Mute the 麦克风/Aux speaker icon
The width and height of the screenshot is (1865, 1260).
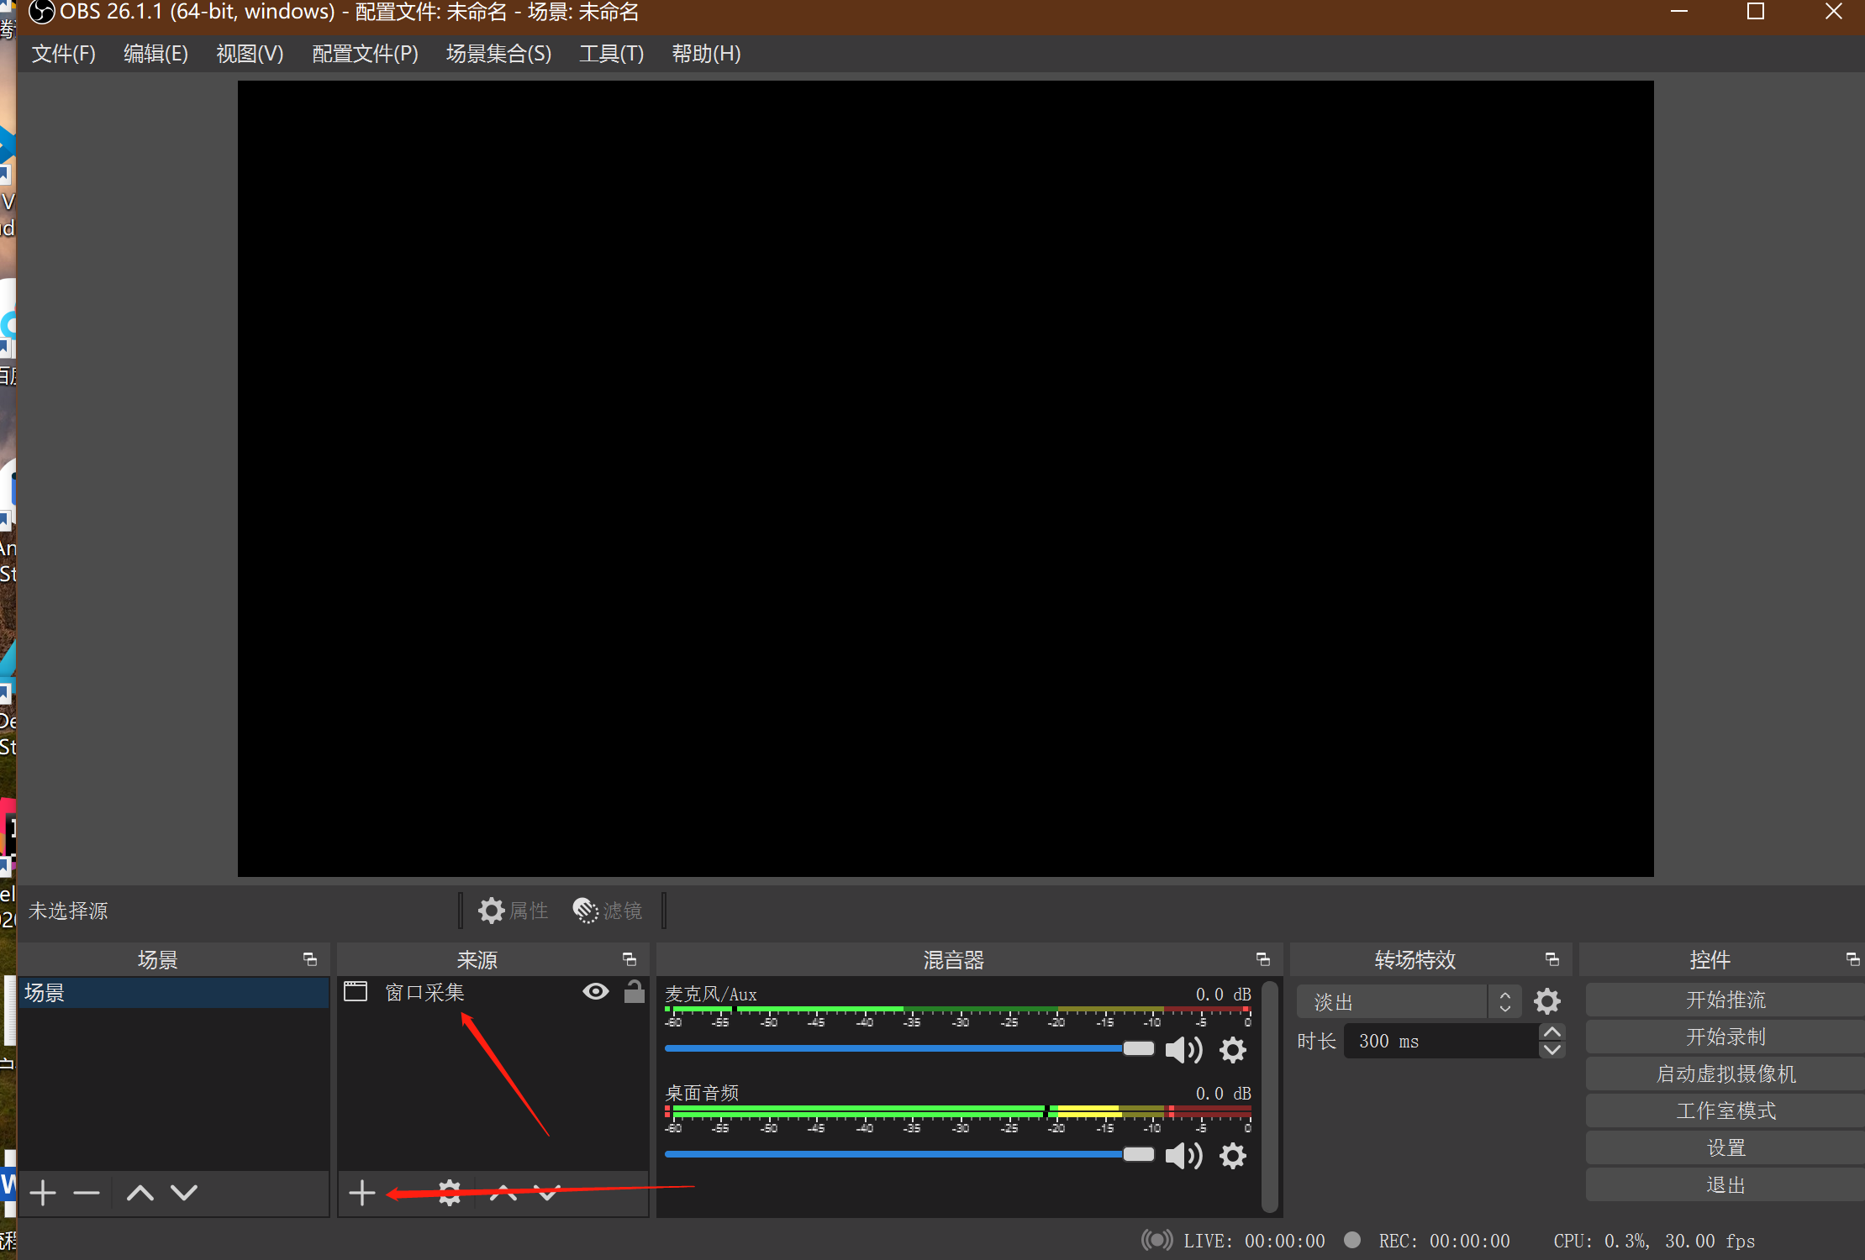pos(1183,1049)
